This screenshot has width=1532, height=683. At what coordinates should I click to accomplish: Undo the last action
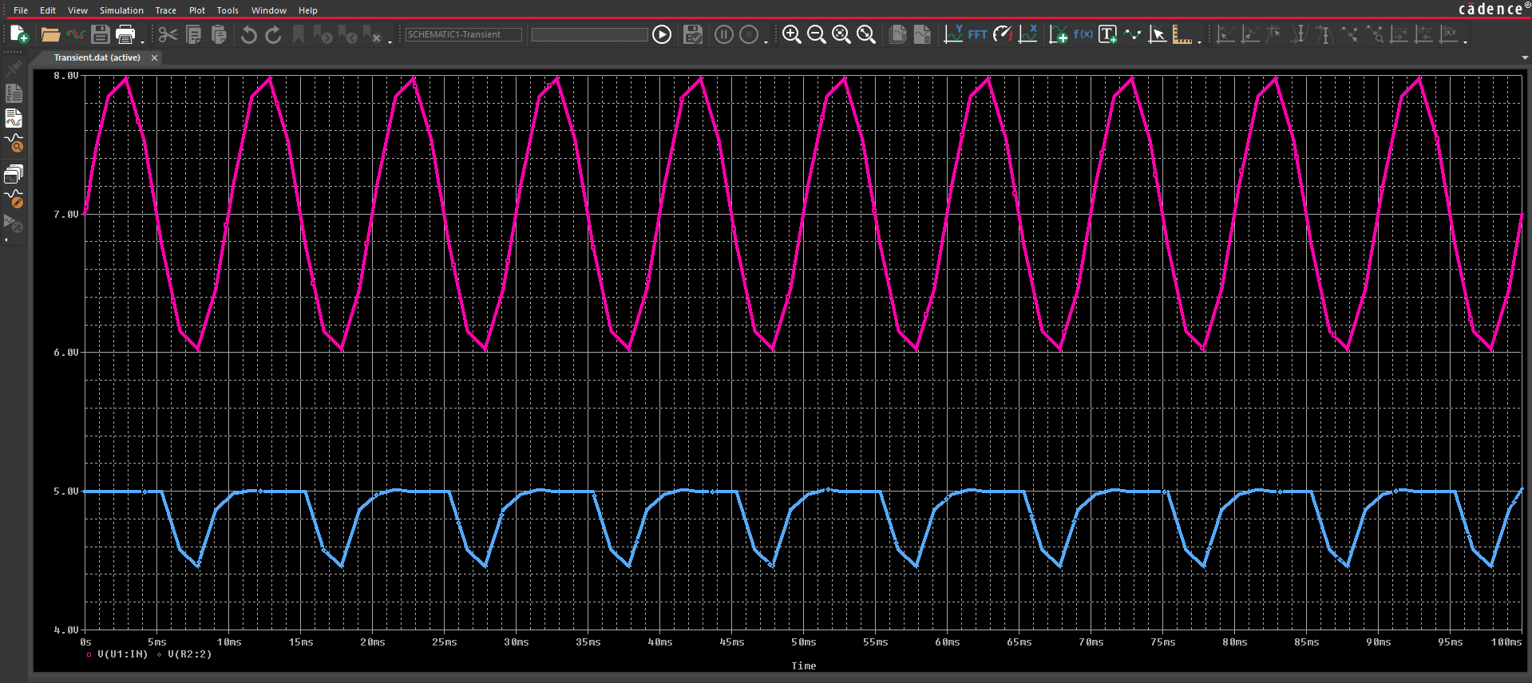coord(249,34)
